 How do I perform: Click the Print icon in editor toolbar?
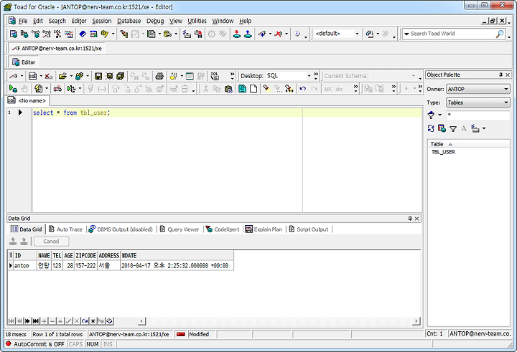tap(159, 77)
